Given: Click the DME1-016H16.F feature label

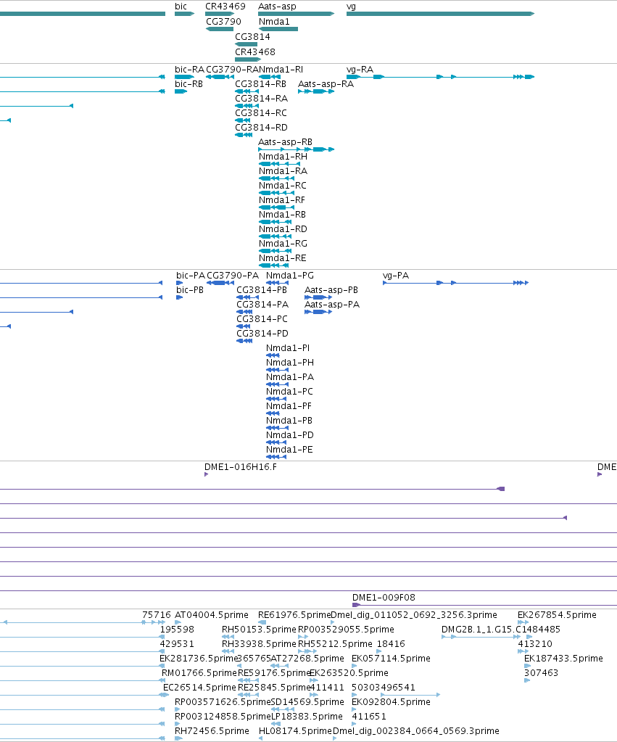Looking at the screenshot, I should [241, 467].
